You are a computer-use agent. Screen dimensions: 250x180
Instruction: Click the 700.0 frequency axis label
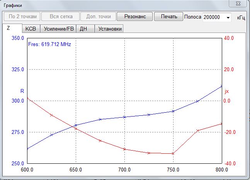coord(124,170)
